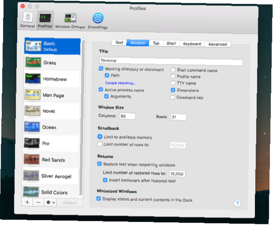The width and height of the screenshot is (273, 225).
Task: Pick the Novel profile thumbnail
Action: tap(32, 111)
